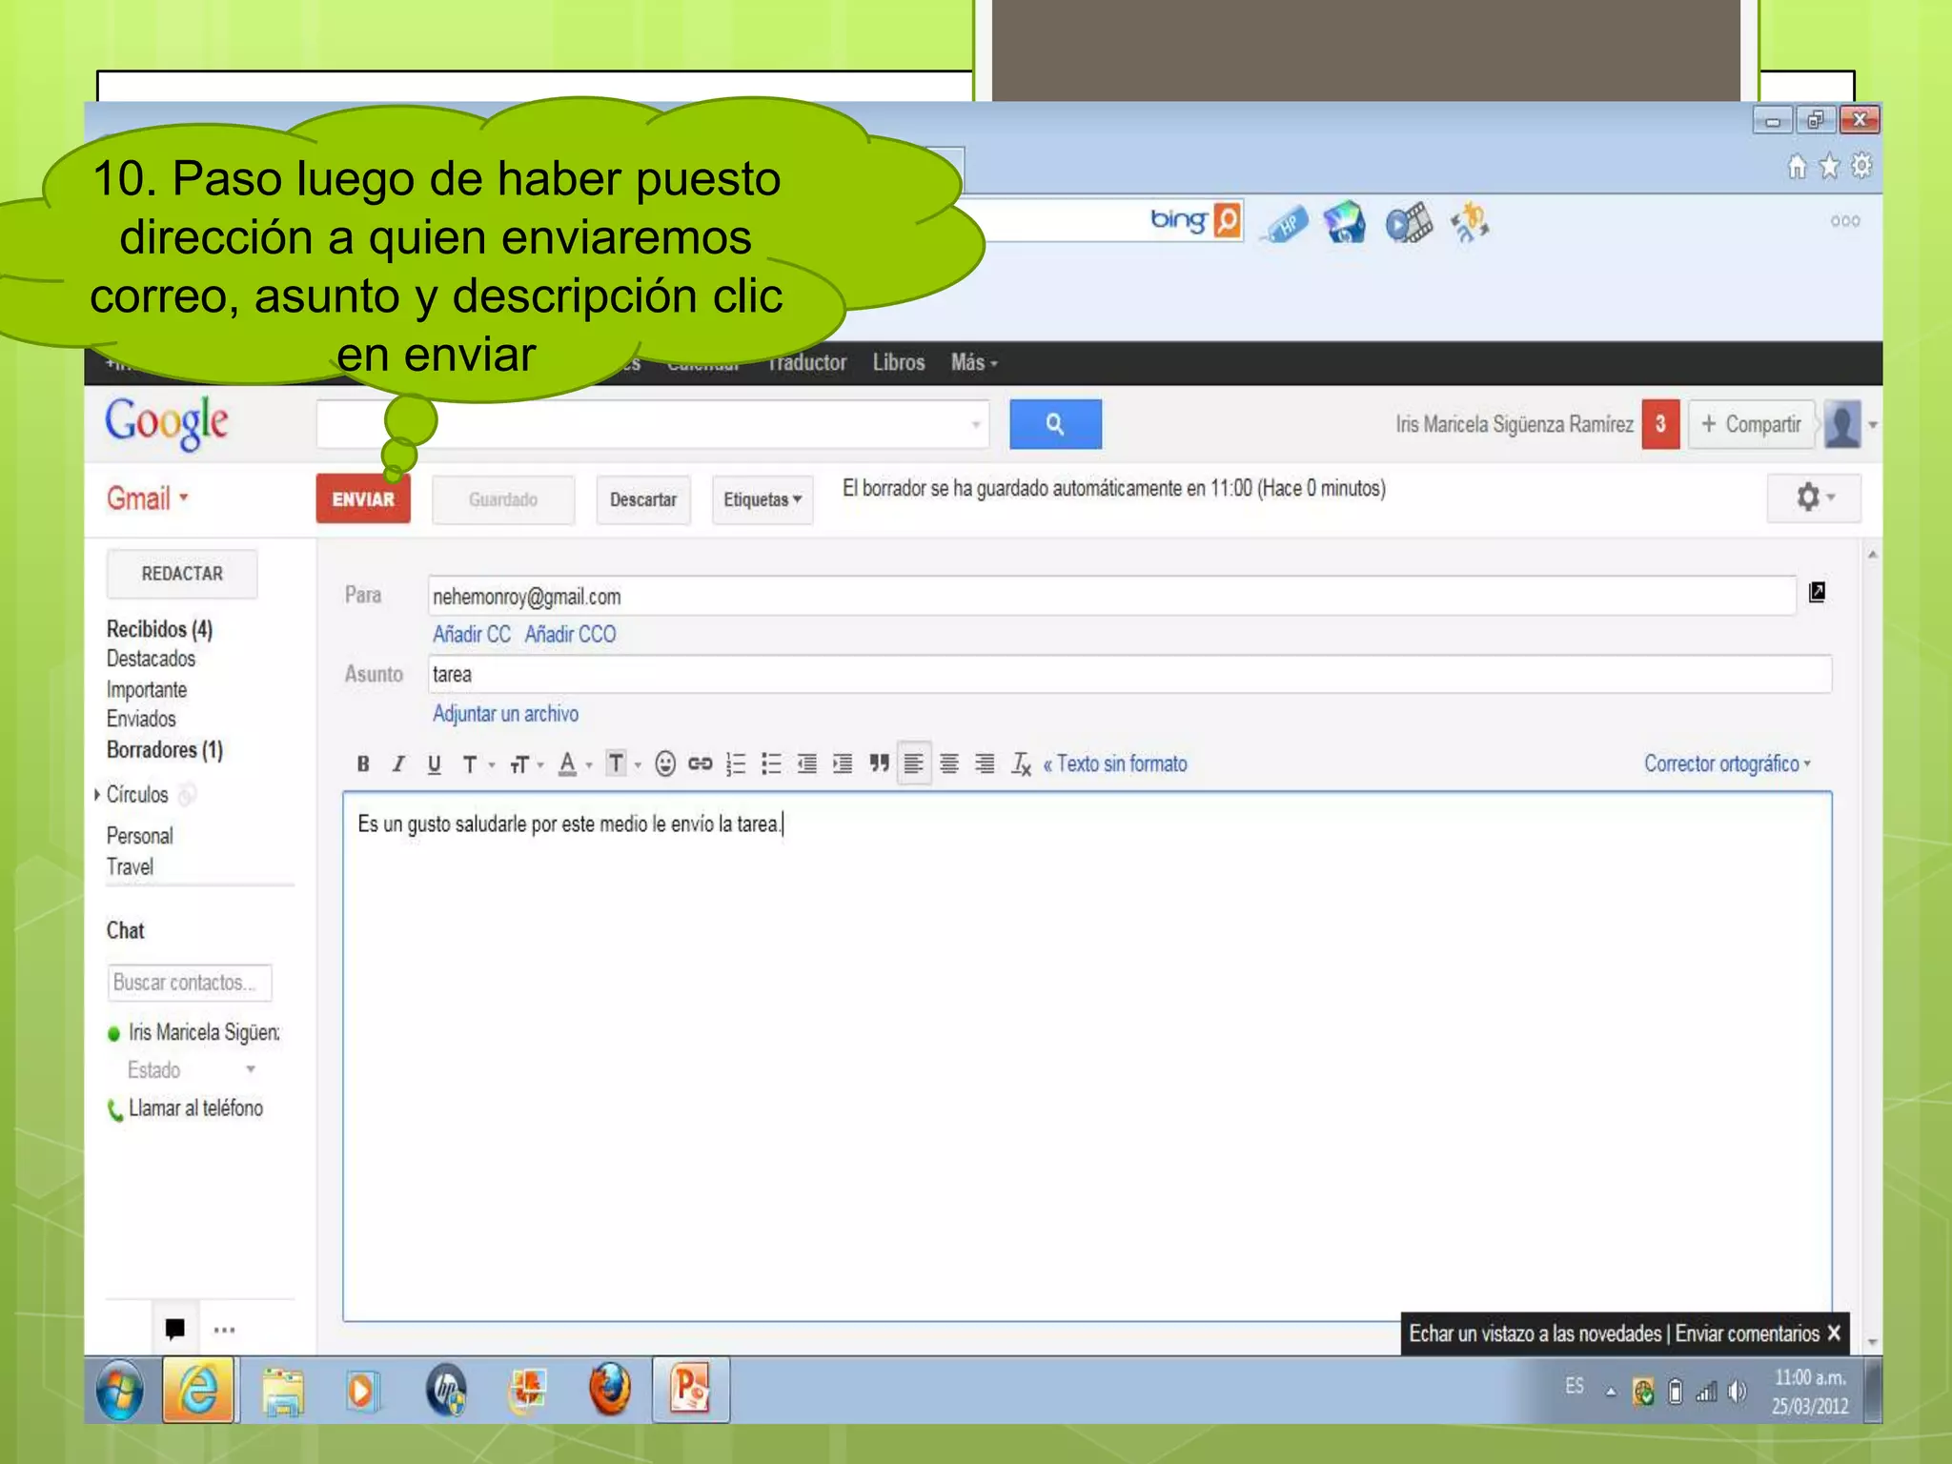
Task: Click the quote block icon
Action: pyautogui.click(x=878, y=763)
